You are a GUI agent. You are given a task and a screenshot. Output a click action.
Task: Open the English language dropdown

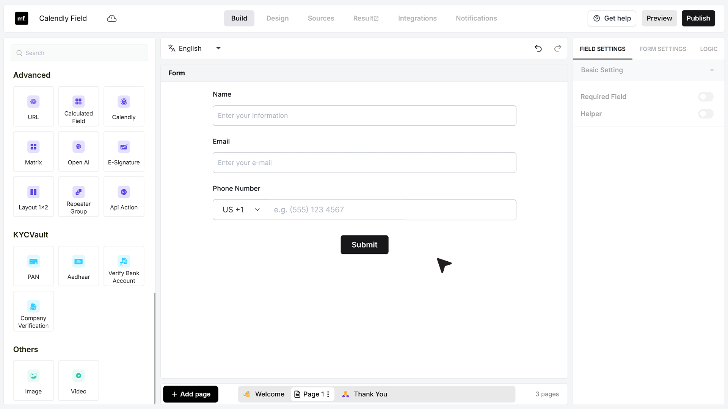click(195, 48)
